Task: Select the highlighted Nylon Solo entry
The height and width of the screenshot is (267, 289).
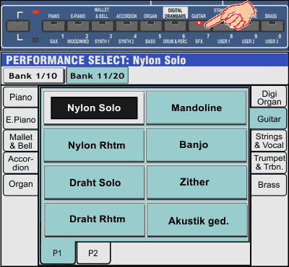Action: [94, 108]
